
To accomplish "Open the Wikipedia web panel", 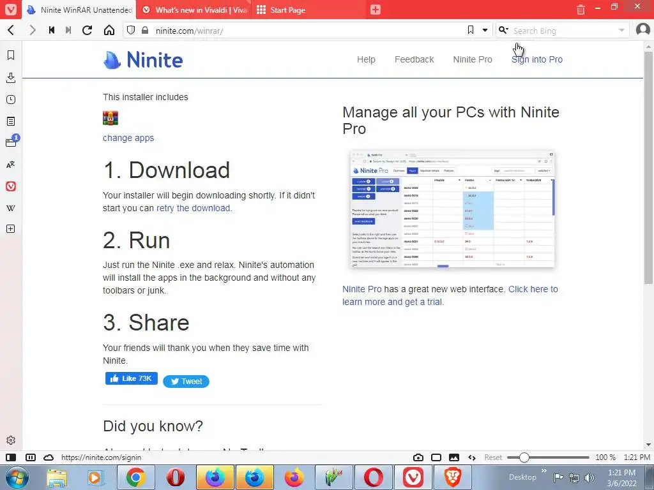I will (11, 208).
